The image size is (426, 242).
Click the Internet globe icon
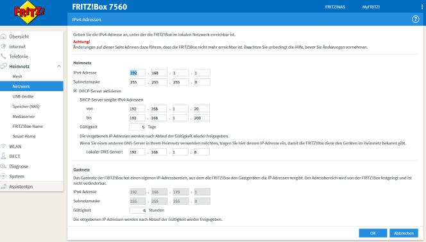[x=3, y=46]
